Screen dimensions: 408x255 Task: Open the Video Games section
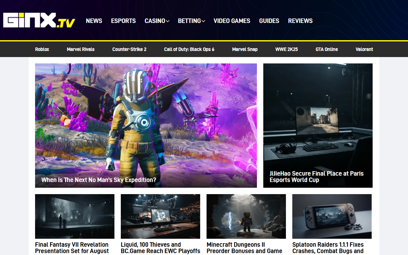click(x=232, y=21)
